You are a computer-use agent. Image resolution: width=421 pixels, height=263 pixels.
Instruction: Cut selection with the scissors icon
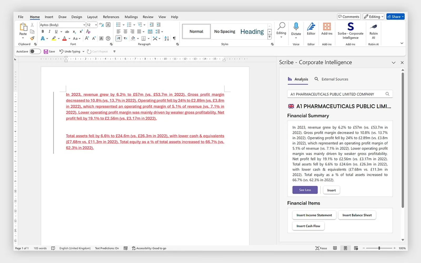tap(32, 25)
